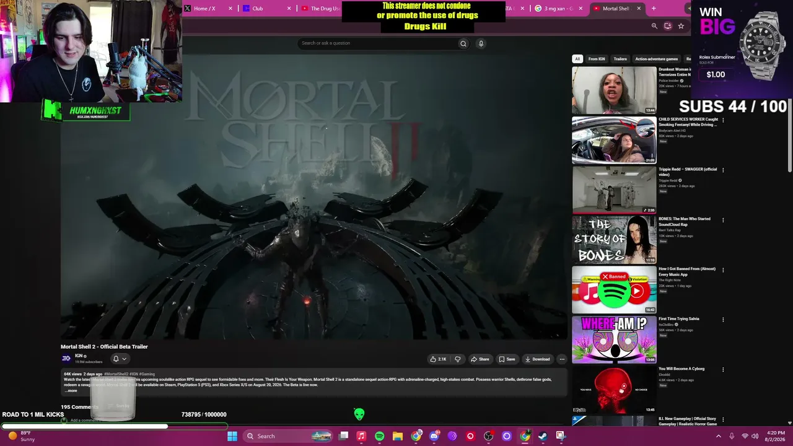Bookmark this page with the star icon
793x446 pixels.
681,26
